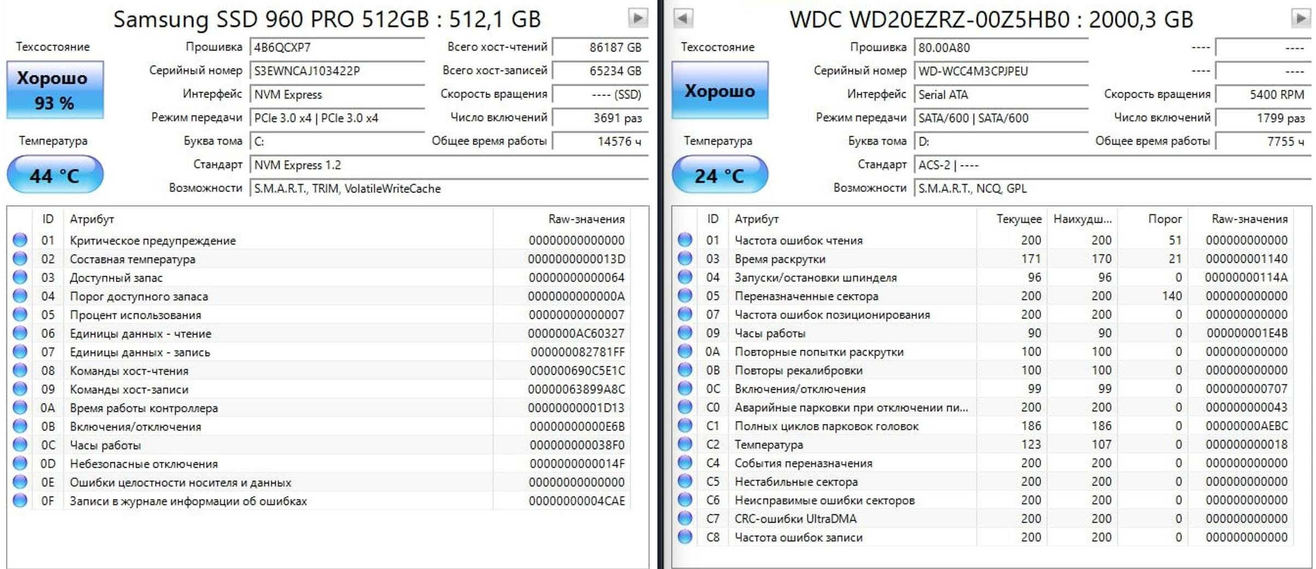
Task: Click status orb for Переназначенные сектора
Action: click(x=685, y=295)
